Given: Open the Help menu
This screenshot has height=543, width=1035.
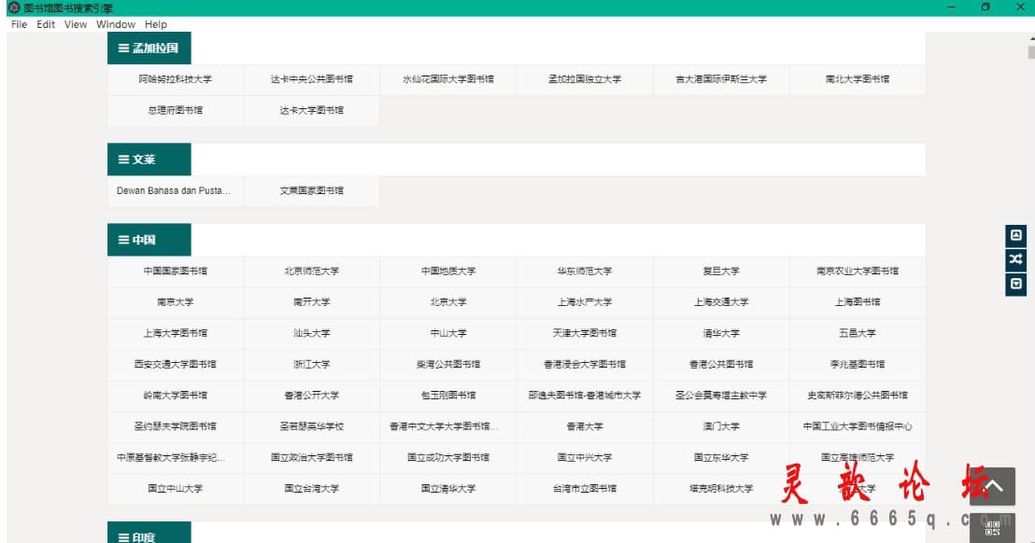Looking at the screenshot, I should (156, 24).
